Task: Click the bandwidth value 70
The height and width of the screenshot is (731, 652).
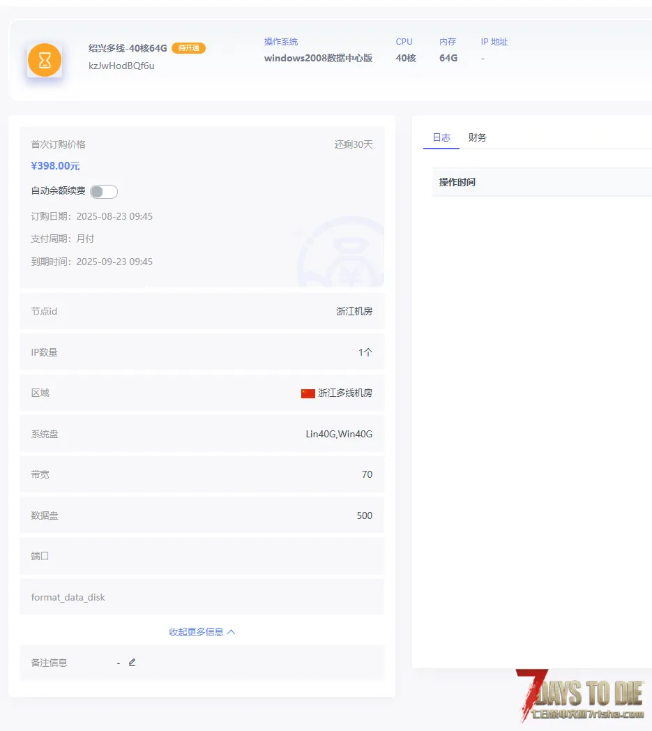Action: pyautogui.click(x=367, y=474)
